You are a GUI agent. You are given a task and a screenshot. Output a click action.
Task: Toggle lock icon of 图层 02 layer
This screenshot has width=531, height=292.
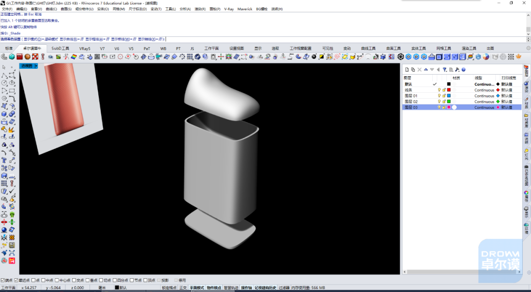(444, 102)
